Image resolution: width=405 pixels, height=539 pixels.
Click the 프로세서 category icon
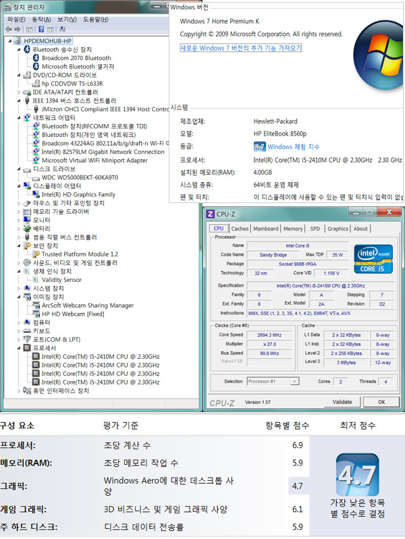pos(27,348)
